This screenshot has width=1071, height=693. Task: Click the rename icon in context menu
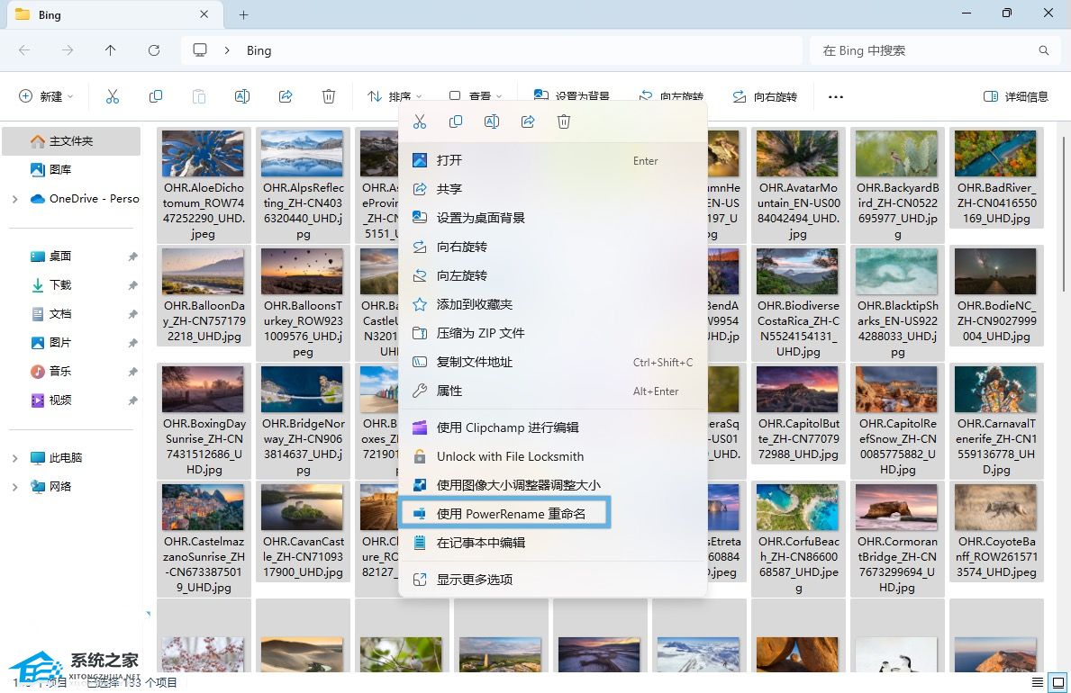(x=492, y=121)
